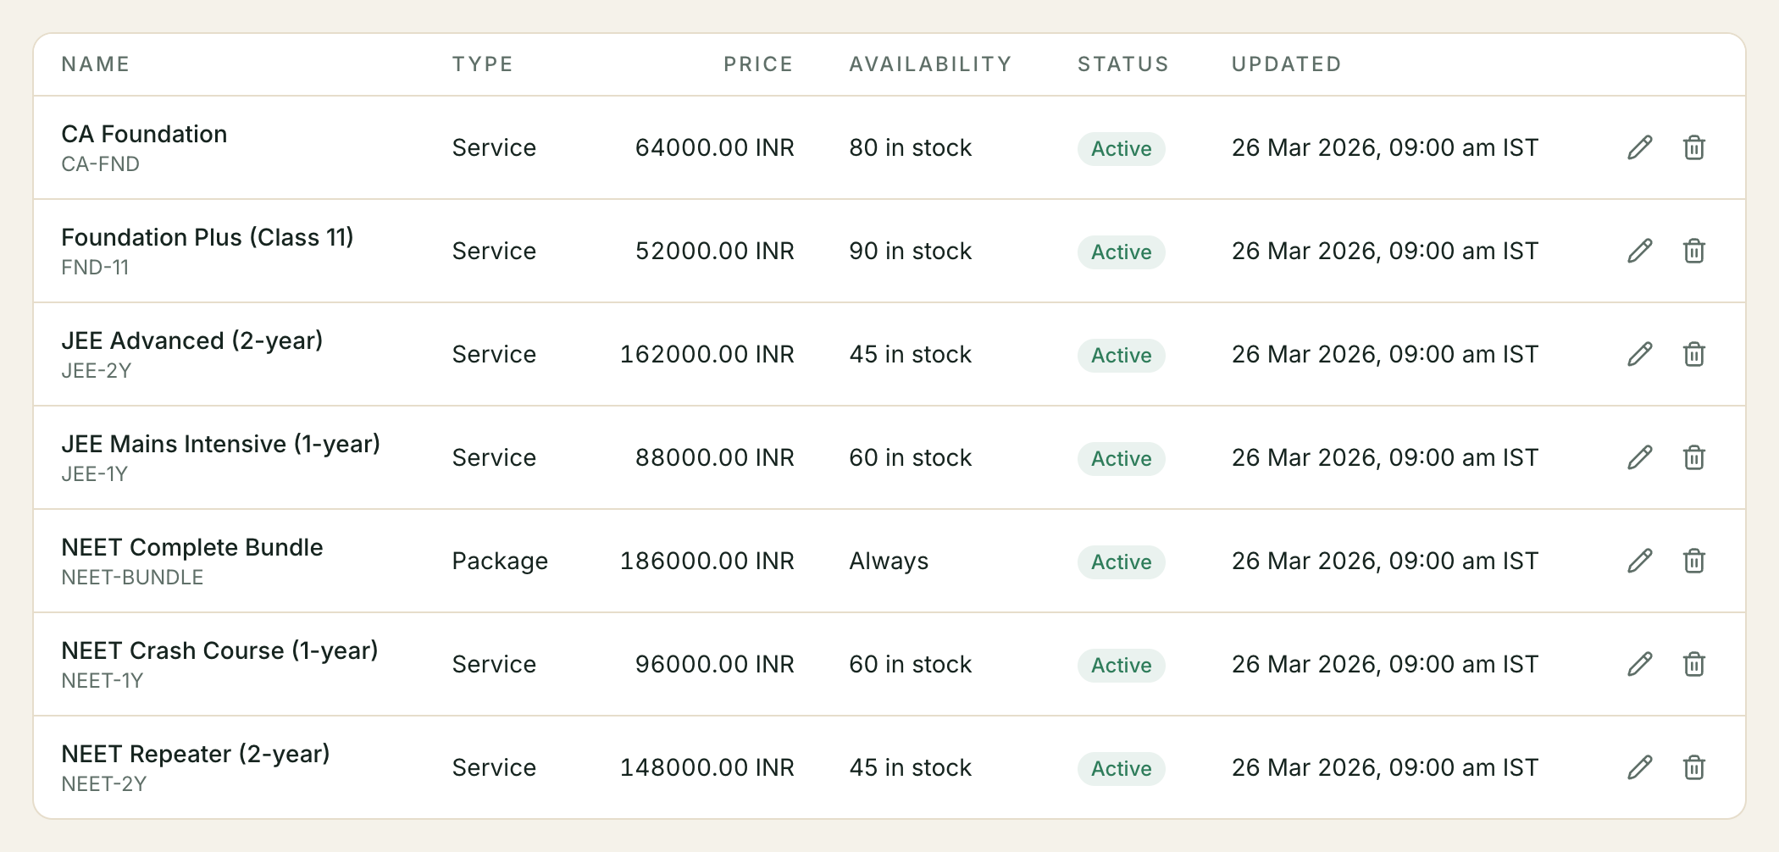Click the 148000.00 INR price
The image size is (1779, 852).
click(707, 767)
